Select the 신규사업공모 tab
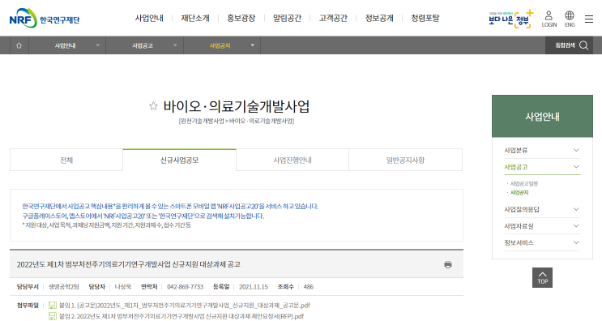The height and width of the screenshot is (321, 602). 179,160
